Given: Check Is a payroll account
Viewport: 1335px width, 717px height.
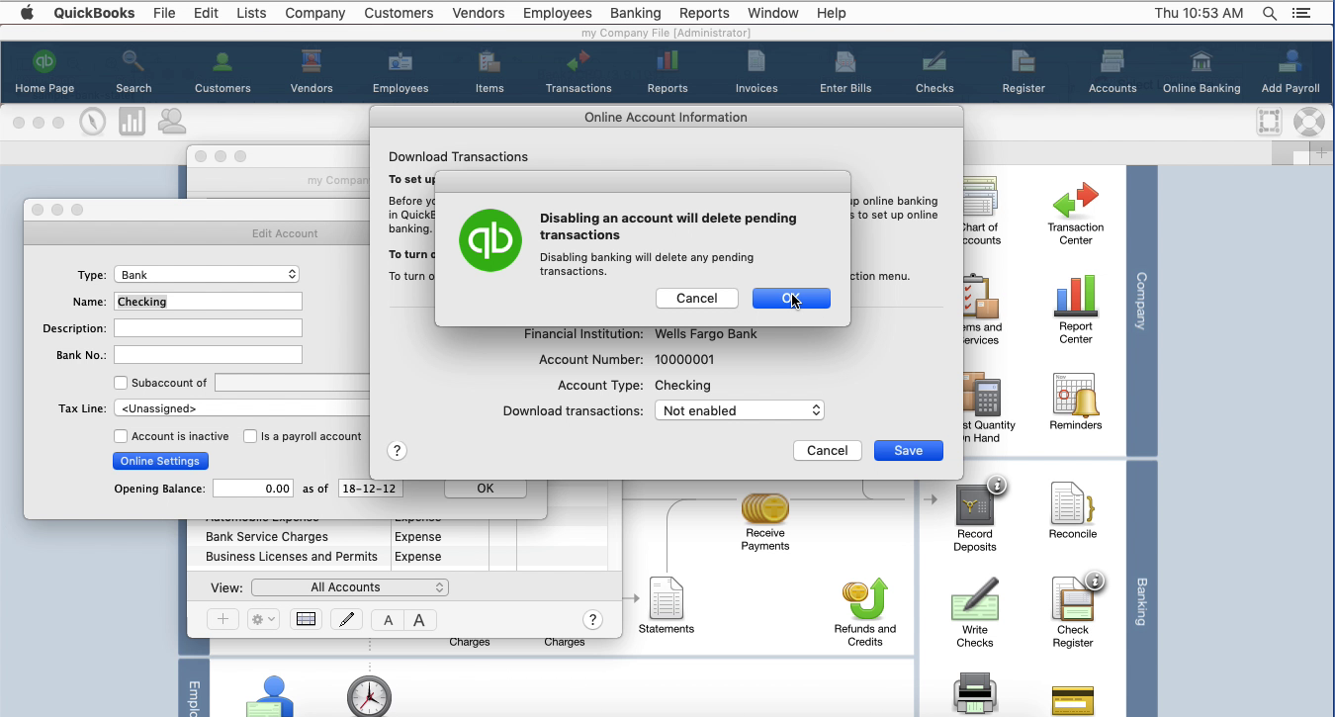Looking at the screenshot, I should pos(250,436).
